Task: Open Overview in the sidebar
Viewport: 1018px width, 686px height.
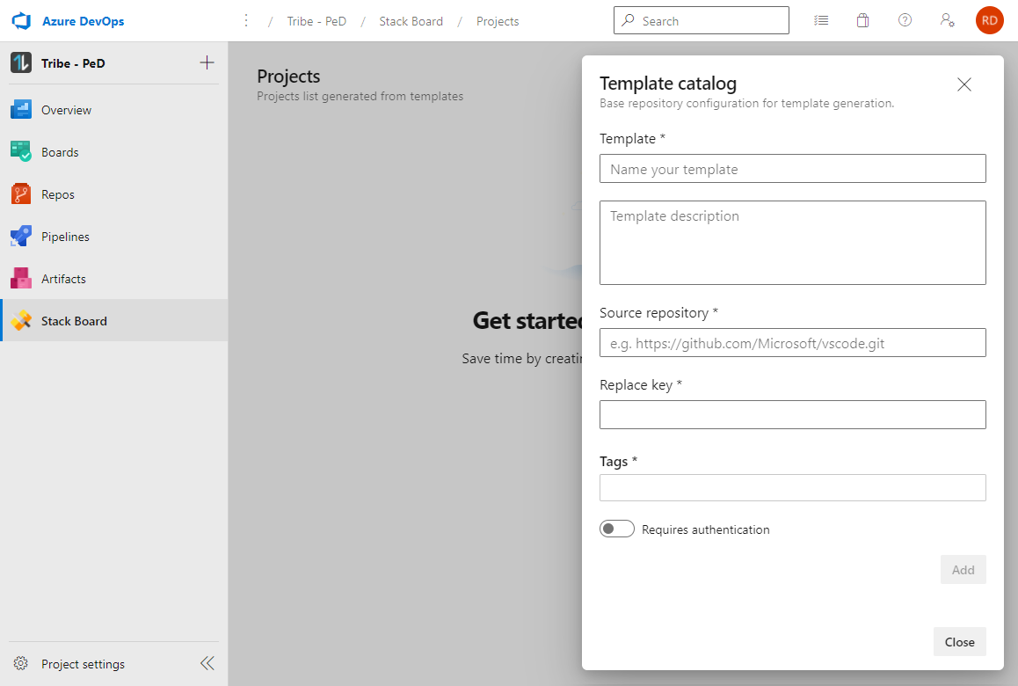Action: (114, 110)
